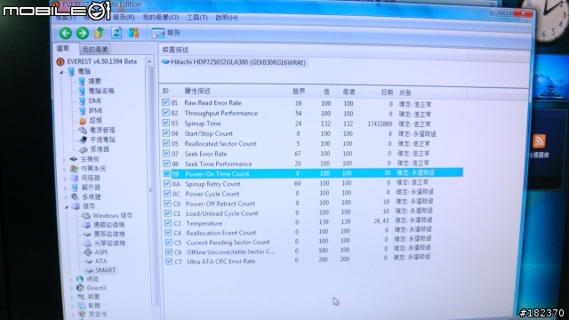Click the tree panel scroll up arrow
This screenshot has width=569, height=320.
[x=149, y=61]
